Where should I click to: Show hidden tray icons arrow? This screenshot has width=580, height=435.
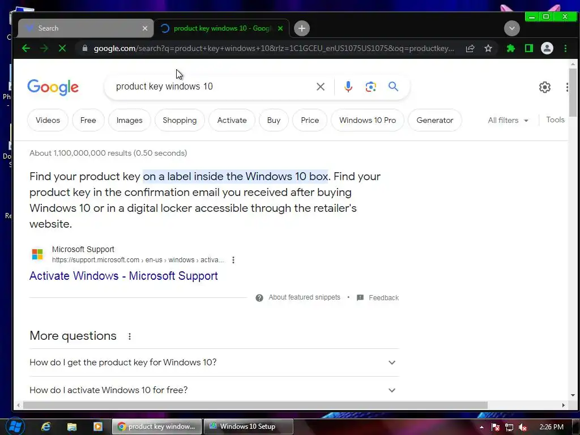pyautogui.click(x=481, y=427)
